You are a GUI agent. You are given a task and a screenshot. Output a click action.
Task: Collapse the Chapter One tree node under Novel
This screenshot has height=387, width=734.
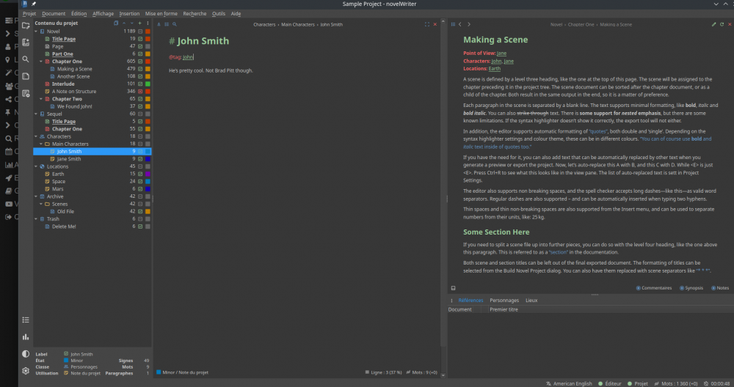point(40,62)
